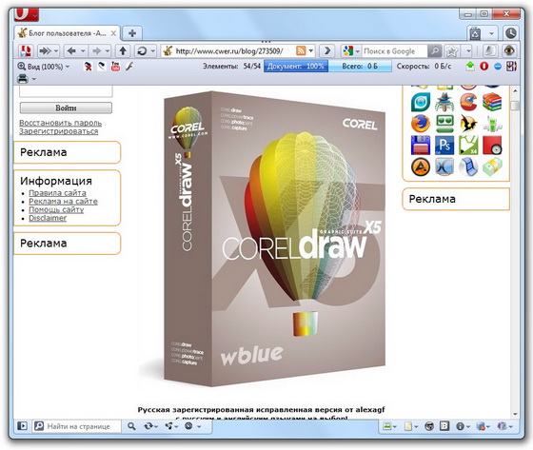The image size is (533, 450).
Task: Open the Opera main menu button
Action: coord(27,14)
